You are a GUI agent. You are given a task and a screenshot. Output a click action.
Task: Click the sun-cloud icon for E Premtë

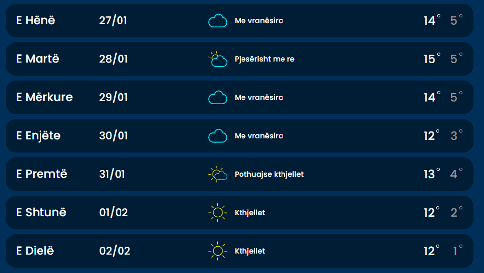click(x=217, y=174)
